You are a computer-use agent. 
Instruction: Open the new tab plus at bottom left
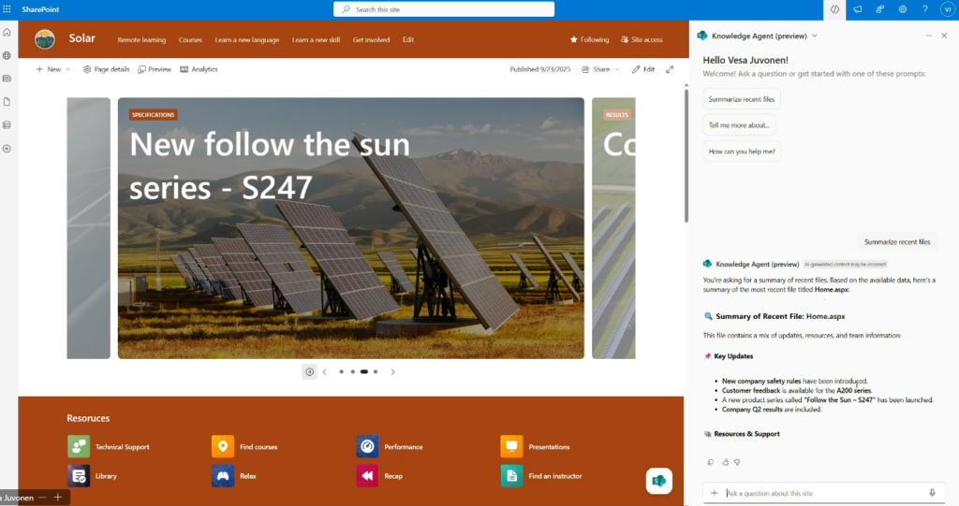[x=58, y=498]
